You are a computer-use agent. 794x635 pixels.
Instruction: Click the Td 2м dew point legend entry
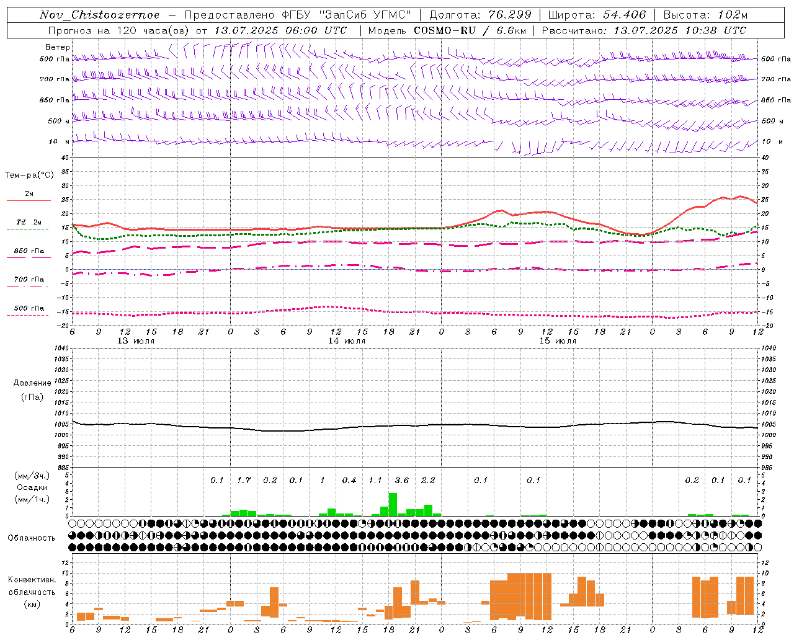pos(29,222)
